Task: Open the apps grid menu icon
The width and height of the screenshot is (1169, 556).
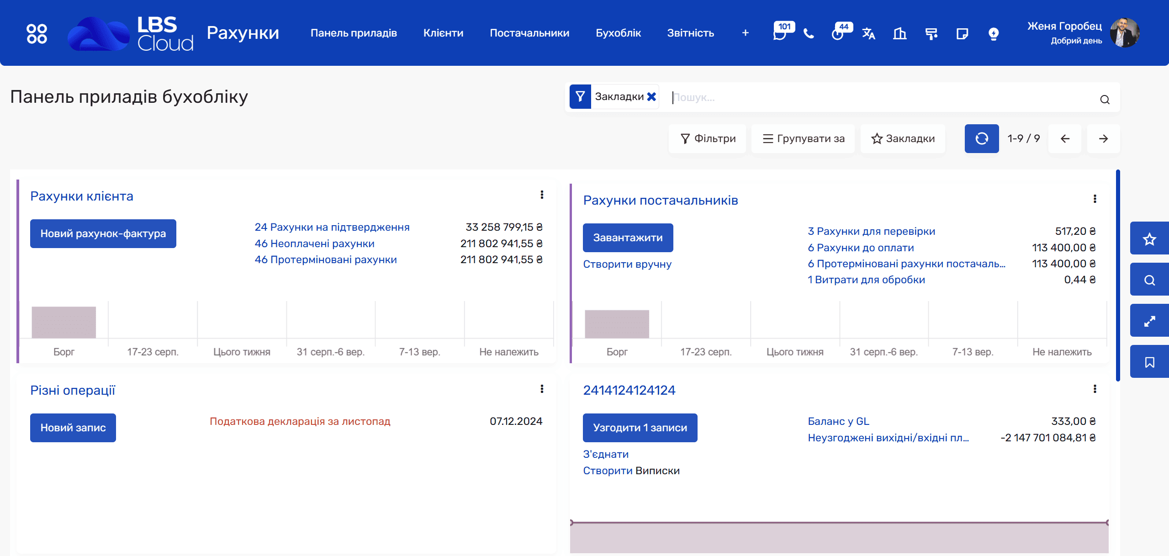Action: point(37,33)
